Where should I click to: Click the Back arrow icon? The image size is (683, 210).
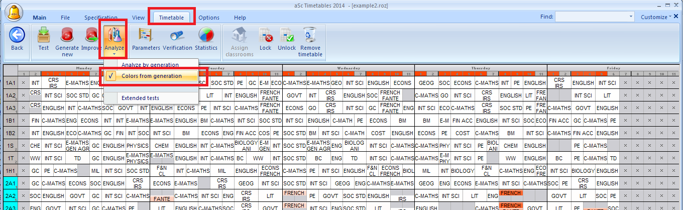[x=17, y=35]
